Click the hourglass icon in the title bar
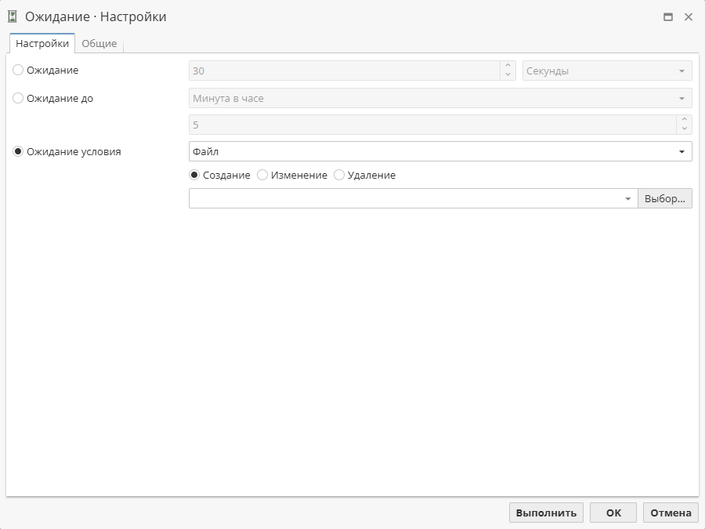 pos(11,16)
